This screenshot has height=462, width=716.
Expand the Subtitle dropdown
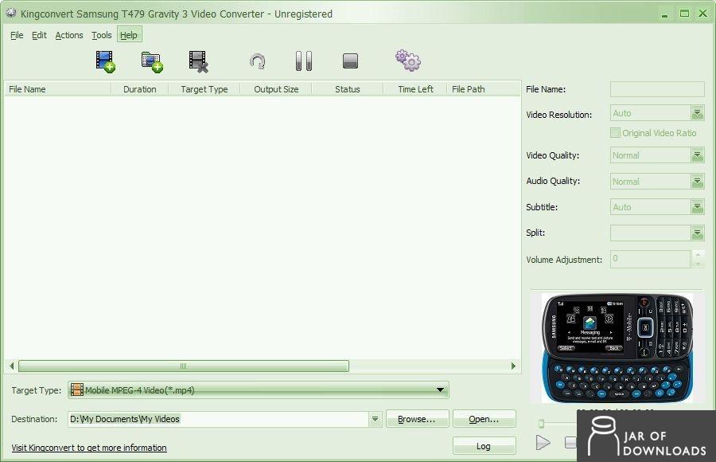[x=697, y=207]
